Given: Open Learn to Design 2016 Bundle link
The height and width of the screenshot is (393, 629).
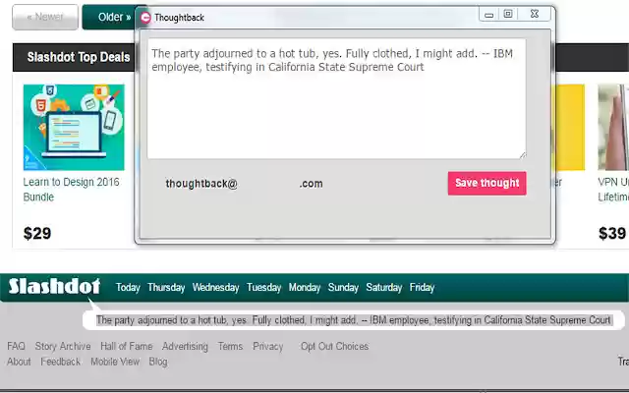Looking at the screenshot, I should pos(71,190).
